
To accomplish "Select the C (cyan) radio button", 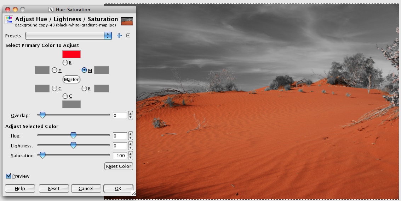I will [x=65, y=96].
